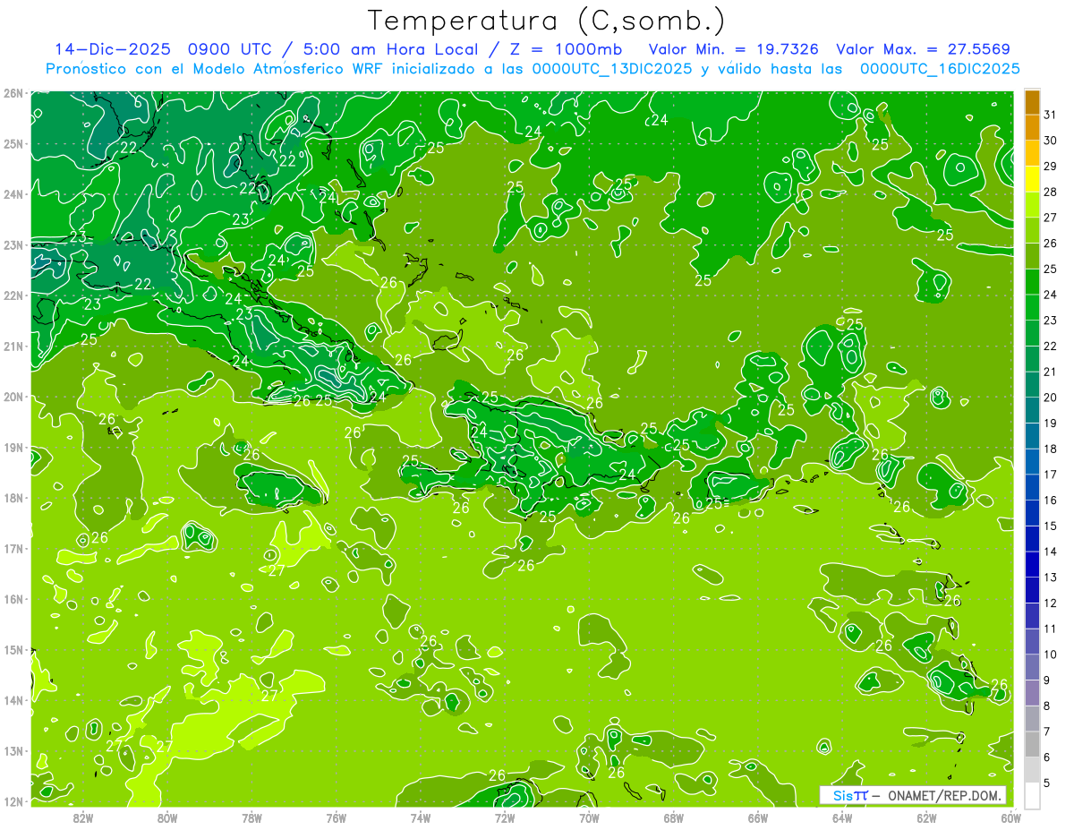Pick the dark blue swatch between 13 and 14

(1032, 564)
